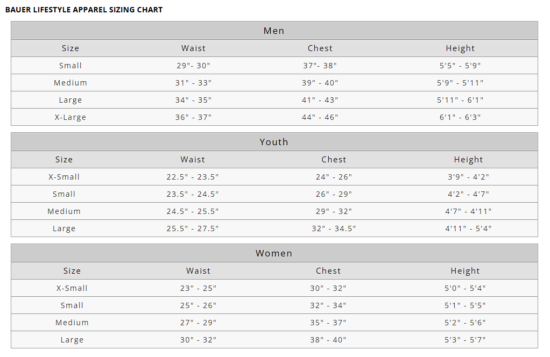Click the 27" - 29" waist value
This screenshot has height=357, width=550.
(198, 323)
